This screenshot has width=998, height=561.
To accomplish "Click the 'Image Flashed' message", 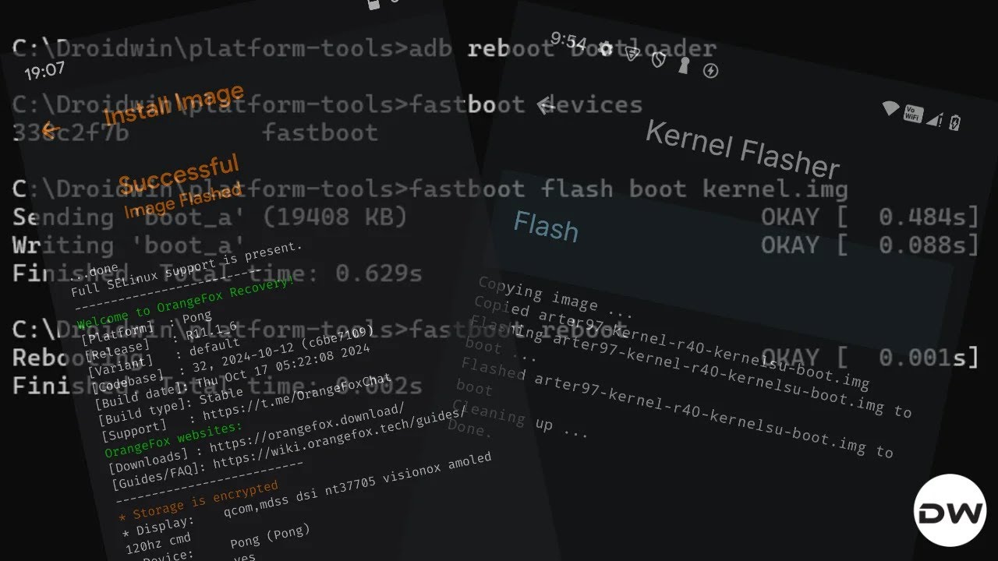I will 183,201.
